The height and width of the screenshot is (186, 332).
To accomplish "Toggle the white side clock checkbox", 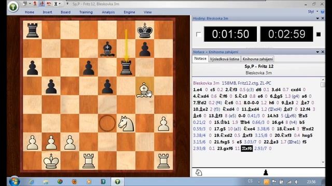I will coord(198,34).
